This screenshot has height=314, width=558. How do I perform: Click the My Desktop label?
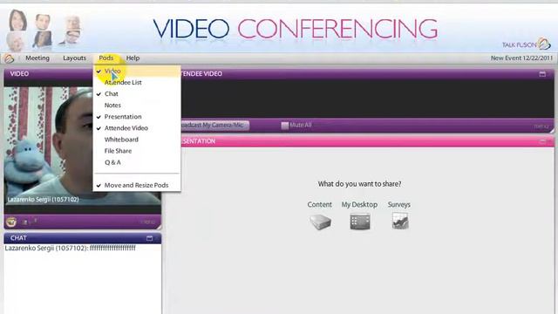click(x=359, y=204)
